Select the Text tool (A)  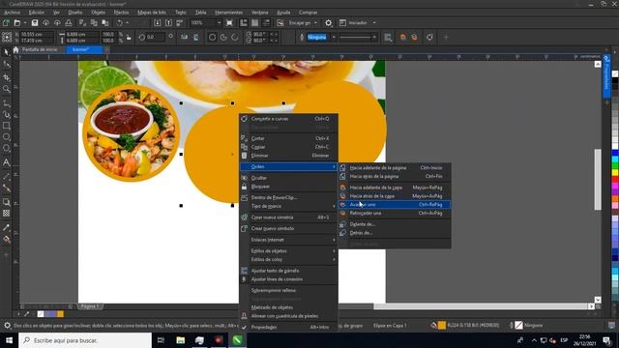[7, 162]
